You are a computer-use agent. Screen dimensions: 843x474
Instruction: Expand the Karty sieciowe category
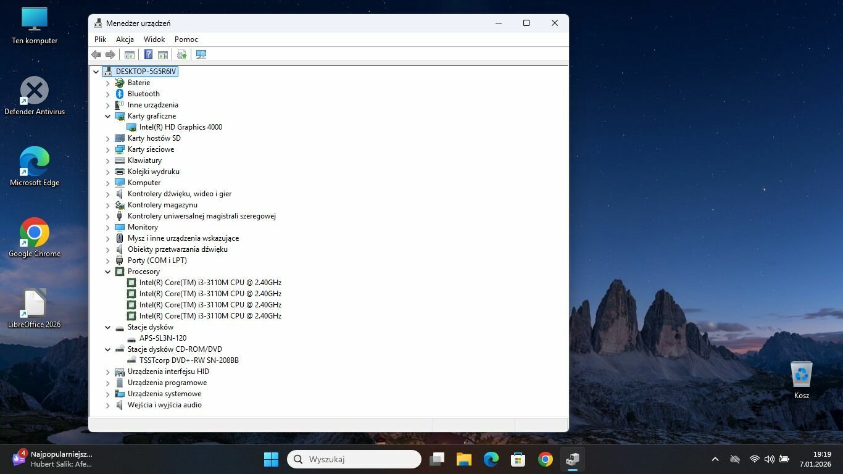pyautogui.click(x=107, y=149)
